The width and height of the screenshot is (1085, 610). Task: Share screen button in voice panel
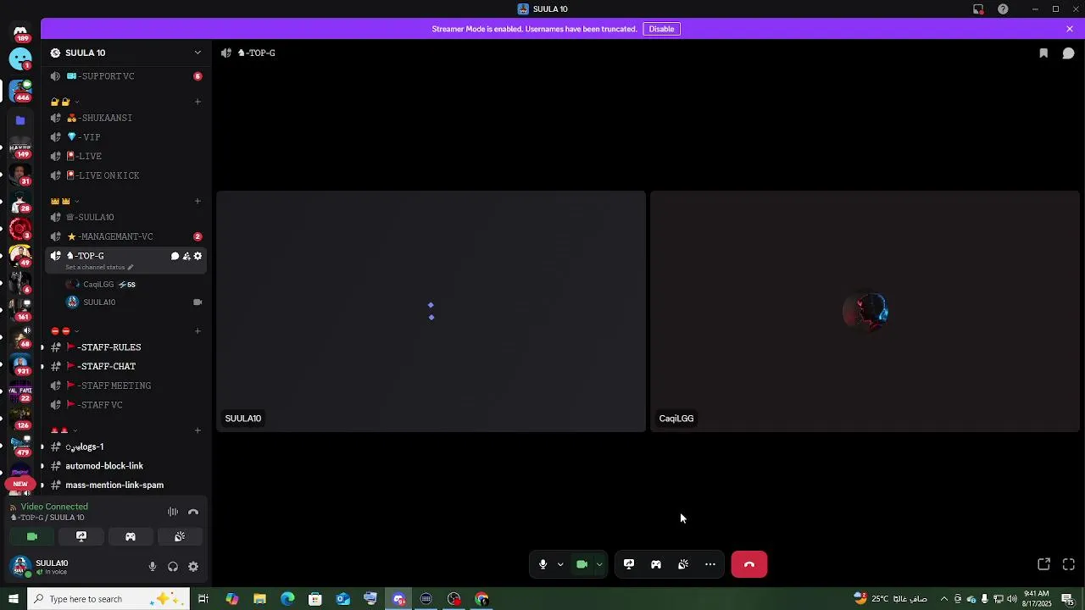tap(81, 536)
